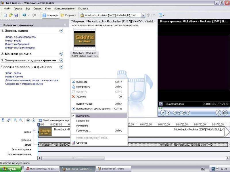Zoom in the timeline with magnifier plus

coord(16,120)
